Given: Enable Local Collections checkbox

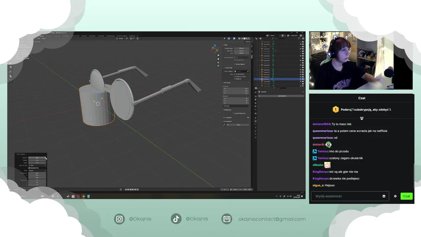Looking at the screenshot, I should click(234, 113).
